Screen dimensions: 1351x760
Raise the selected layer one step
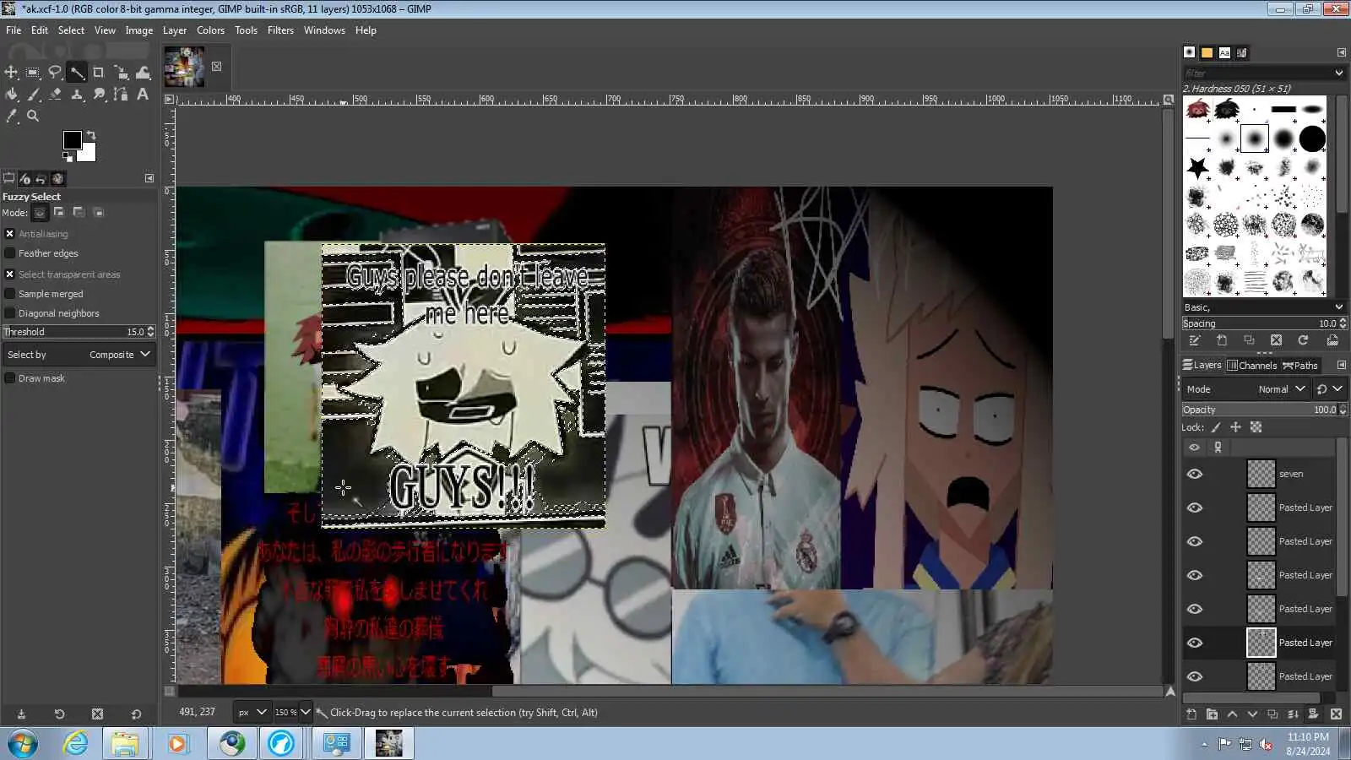coord(1232,714)
